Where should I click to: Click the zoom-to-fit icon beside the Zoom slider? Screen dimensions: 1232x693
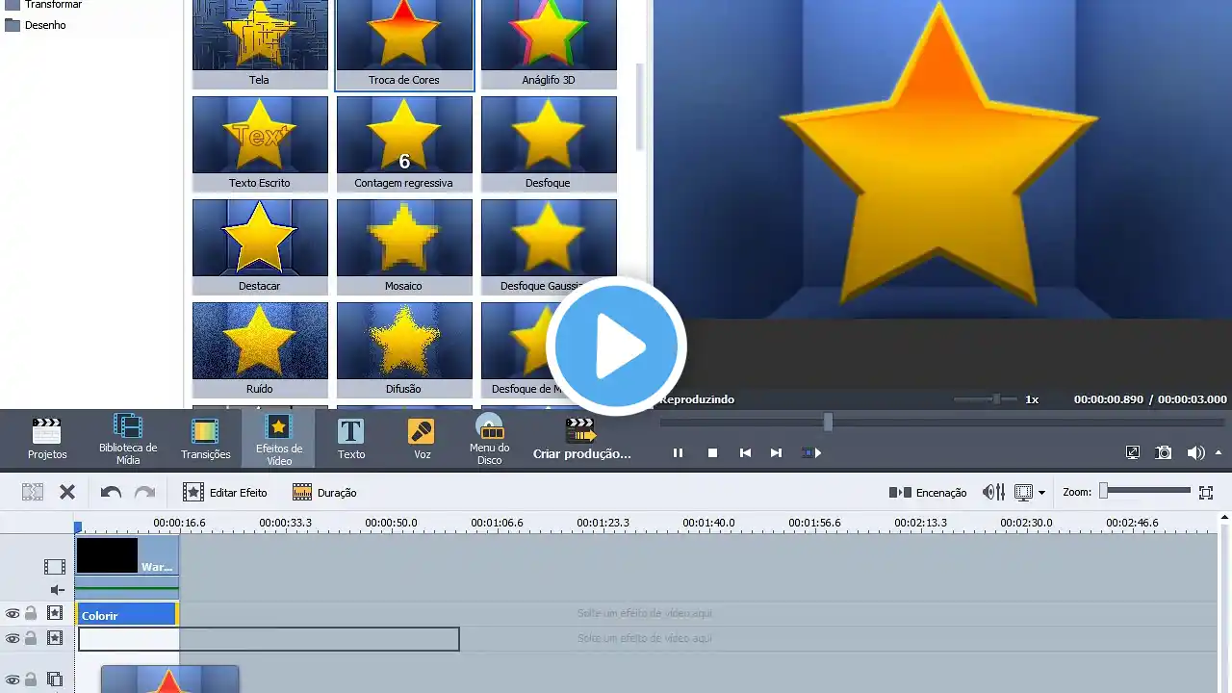(x=1206, y=492)
